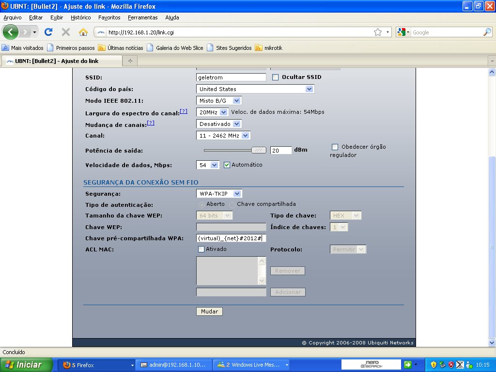Click the Google search box

coord(446,32)
